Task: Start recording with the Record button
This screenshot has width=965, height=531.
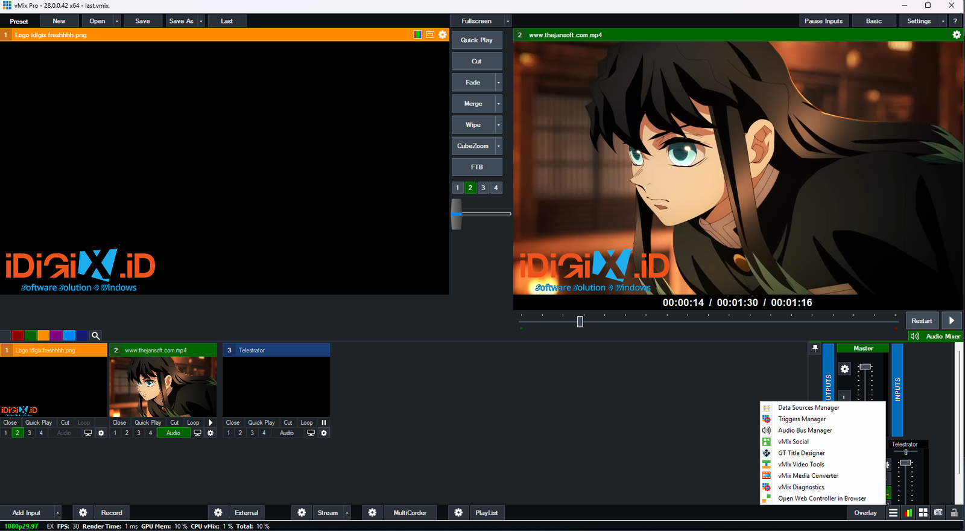Action: tap(112, 512)
